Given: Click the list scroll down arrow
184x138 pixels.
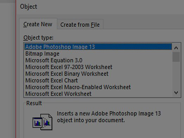Looking at the screenshot, I should point(176,93).
